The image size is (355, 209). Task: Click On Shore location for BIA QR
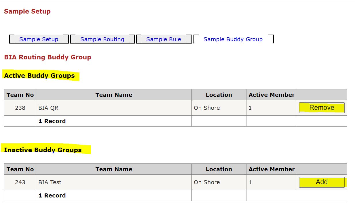[x=207, y=108]
